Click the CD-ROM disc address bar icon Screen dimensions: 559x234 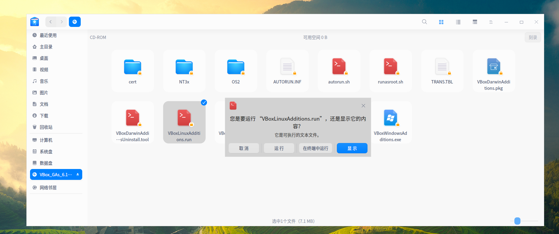pyautogui.click(x=75, y=22)
